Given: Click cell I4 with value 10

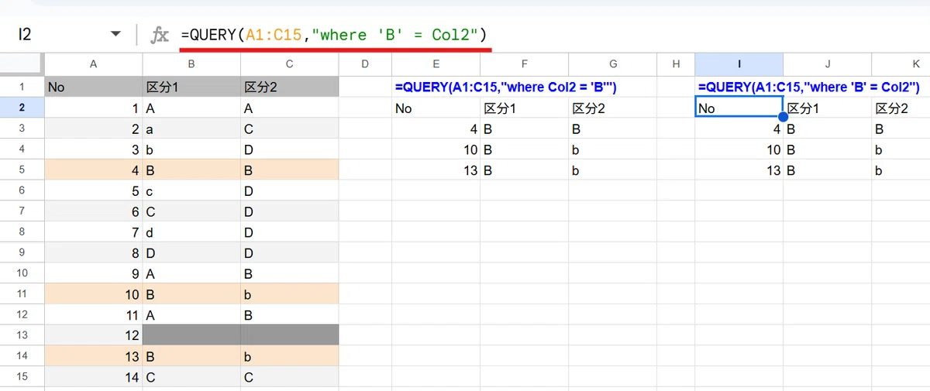Looking at the screenshot, I should coord(739,149).
